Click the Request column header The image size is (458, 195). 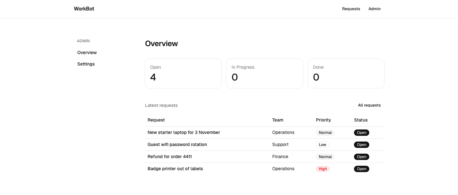[156, 120]
